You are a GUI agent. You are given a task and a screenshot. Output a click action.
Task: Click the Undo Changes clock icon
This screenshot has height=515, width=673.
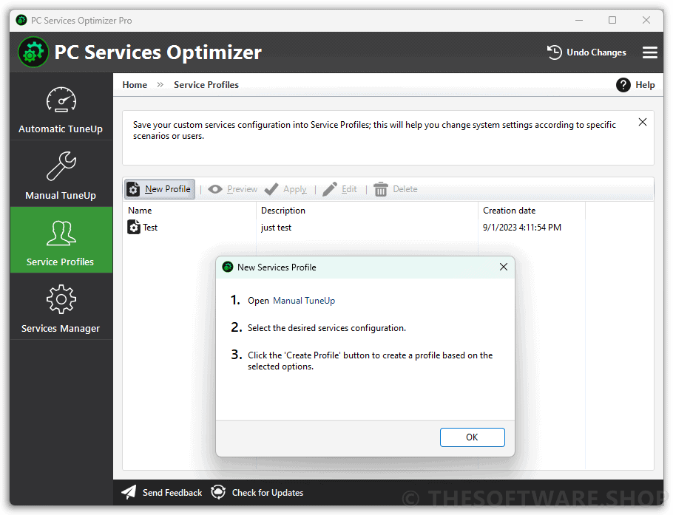(554, 52)
